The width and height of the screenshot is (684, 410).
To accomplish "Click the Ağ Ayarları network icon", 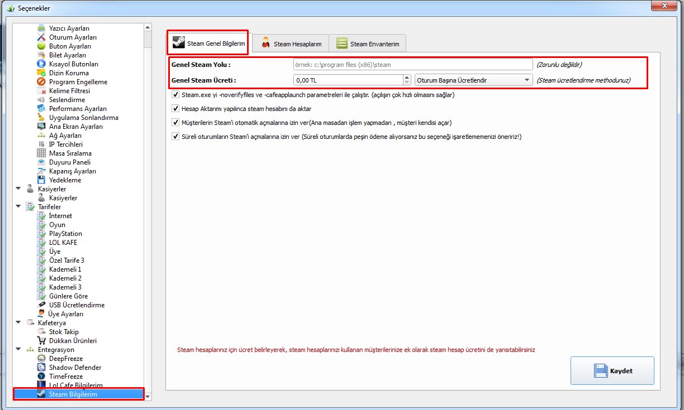I will tap(41, 136).
